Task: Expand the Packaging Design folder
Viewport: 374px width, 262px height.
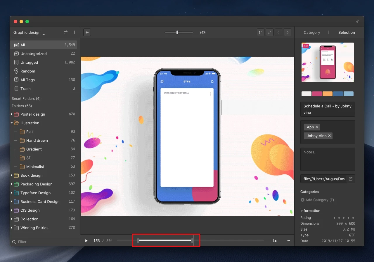Action: 12,184
